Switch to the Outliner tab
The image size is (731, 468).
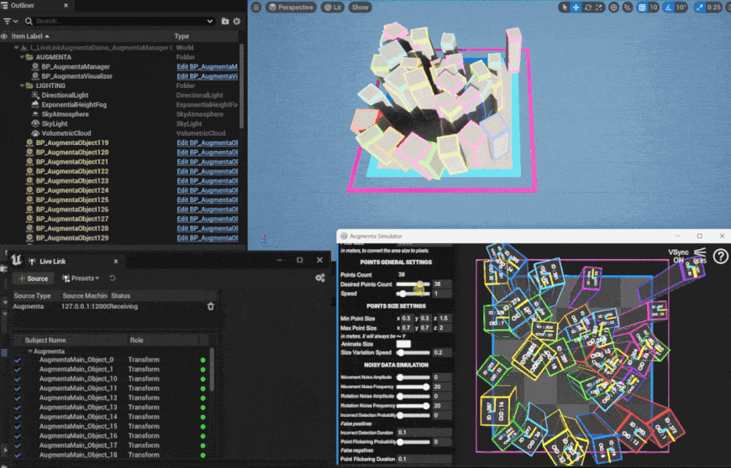(23, 6)
